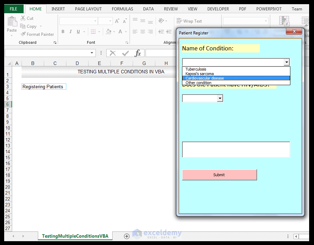Open the FILE tab
314x245 pixels.
[14, 9]
